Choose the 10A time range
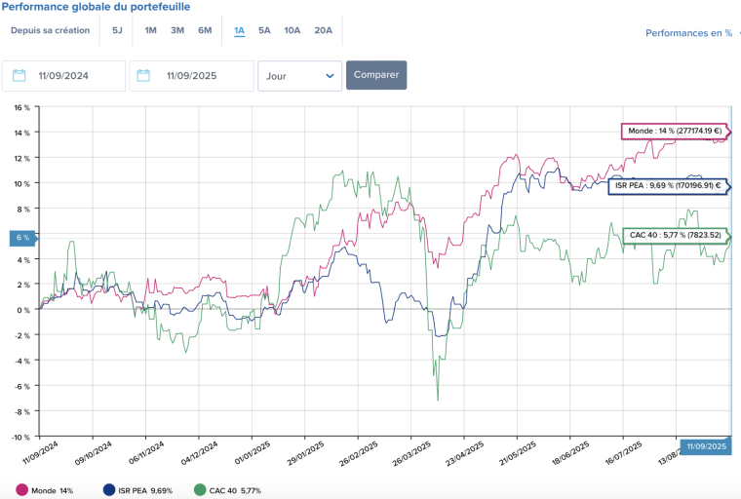 (x=292, y=30)
